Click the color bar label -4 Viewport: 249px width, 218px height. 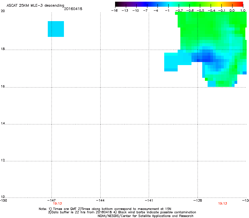coord(156,11)
